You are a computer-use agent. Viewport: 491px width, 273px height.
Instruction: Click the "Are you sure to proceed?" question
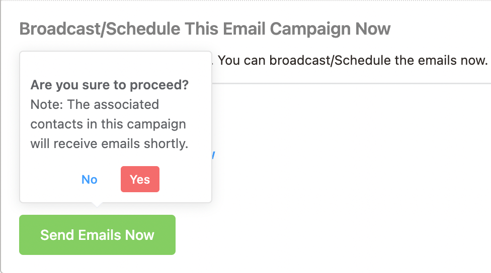tap(110, 85)
